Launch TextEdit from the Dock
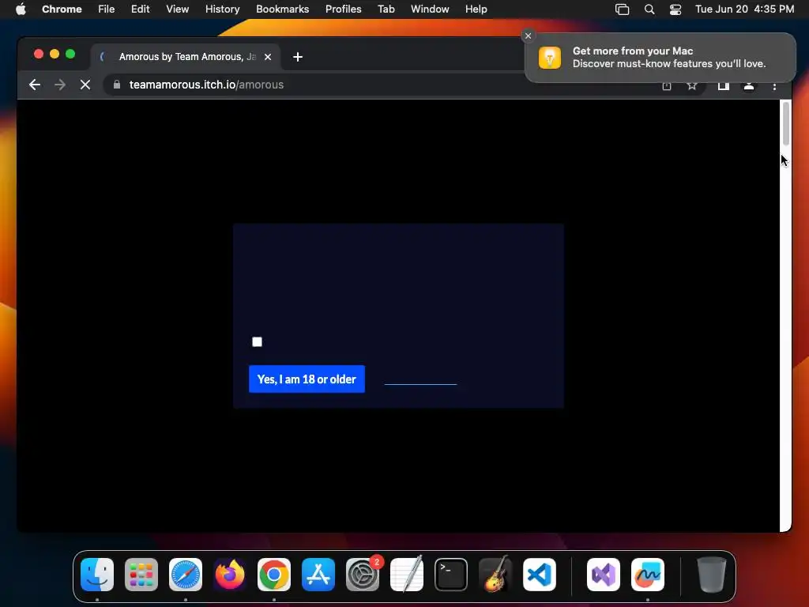809x607 pixels. coord(407,575)
